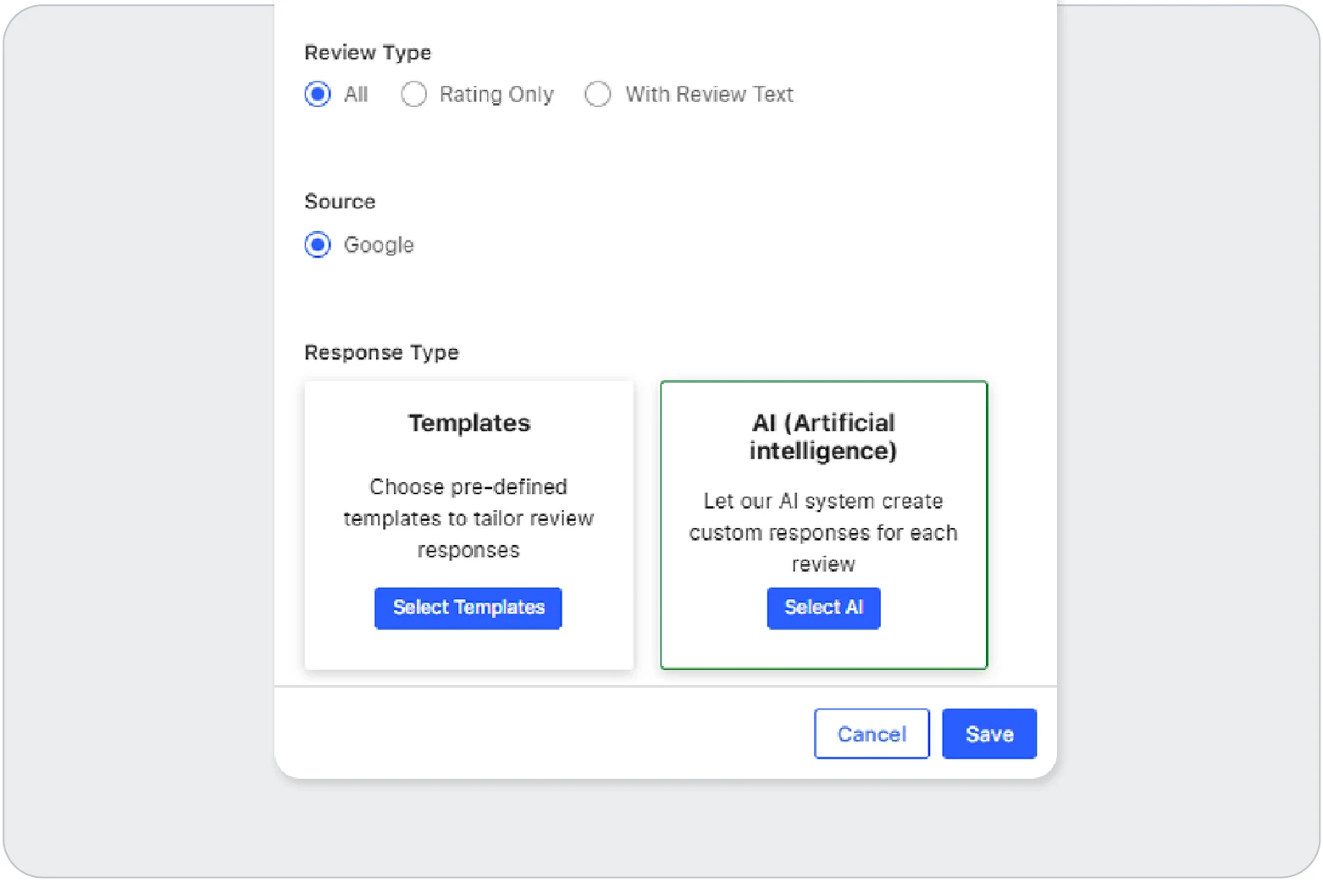Image resolution: width=1323 pixels, height=883 pixels.
Task: Click the "Response Type" section heading
Action: [x=381, y=353]
